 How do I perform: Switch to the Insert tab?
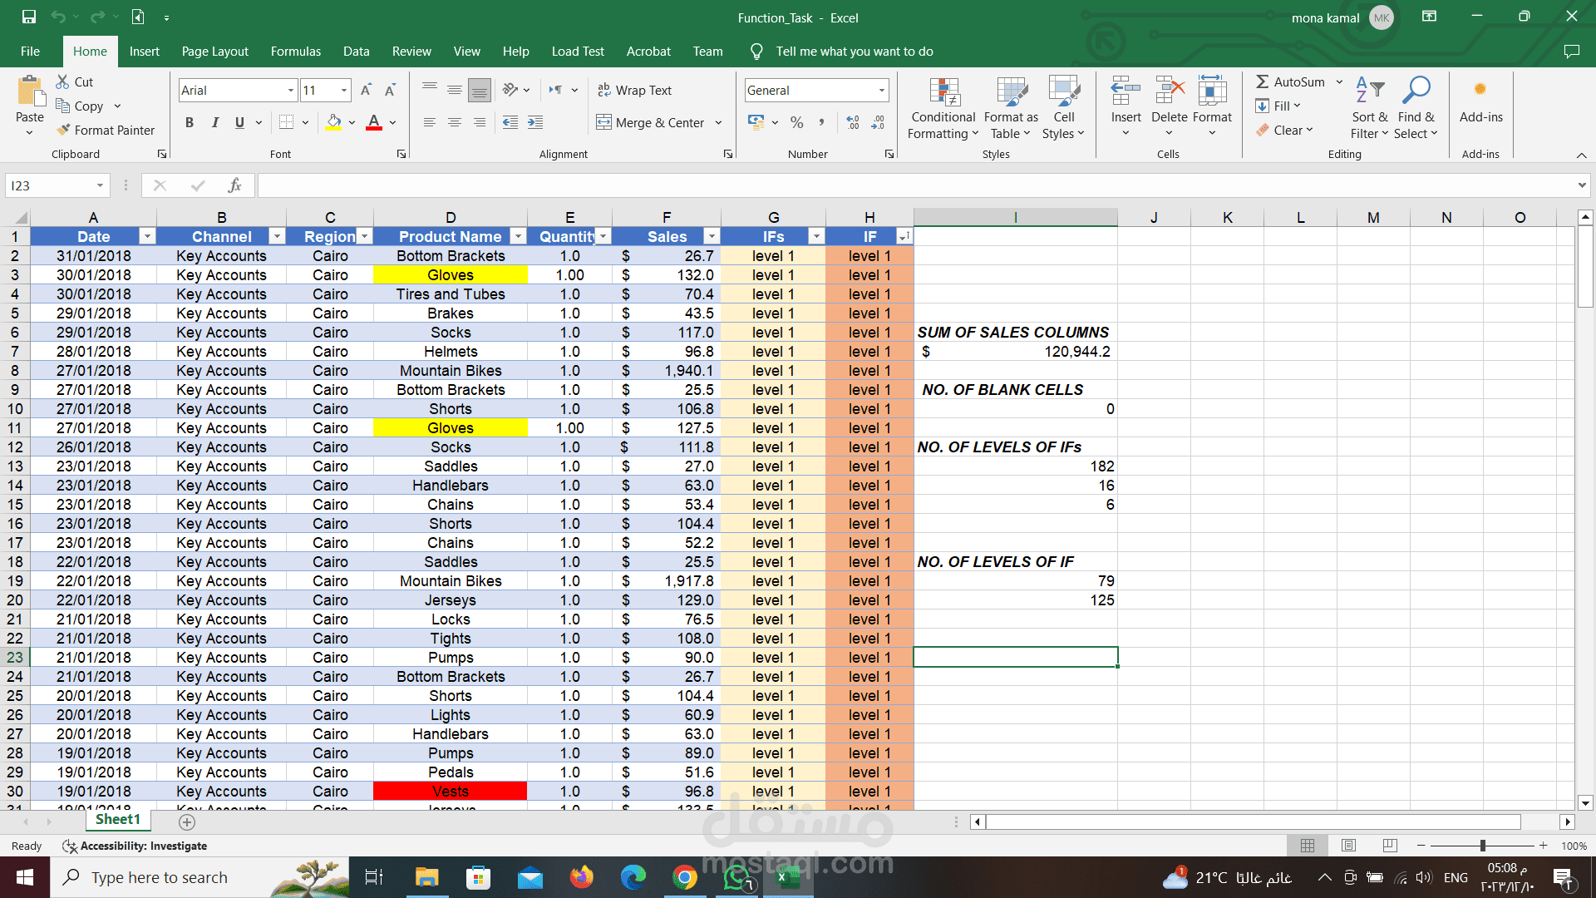click(144, 52)
